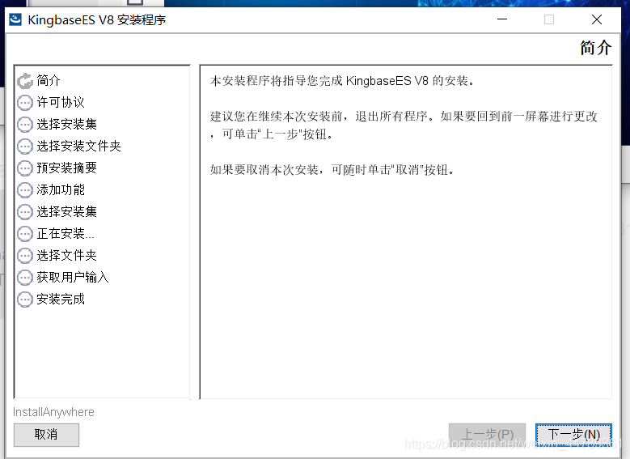Click the title text KingbaseES V8 安装程序

(x=97, y=19)
